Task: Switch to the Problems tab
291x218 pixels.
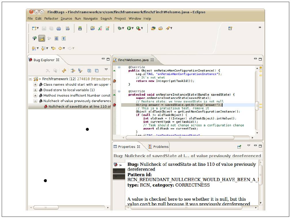Action: click(158, 147)
